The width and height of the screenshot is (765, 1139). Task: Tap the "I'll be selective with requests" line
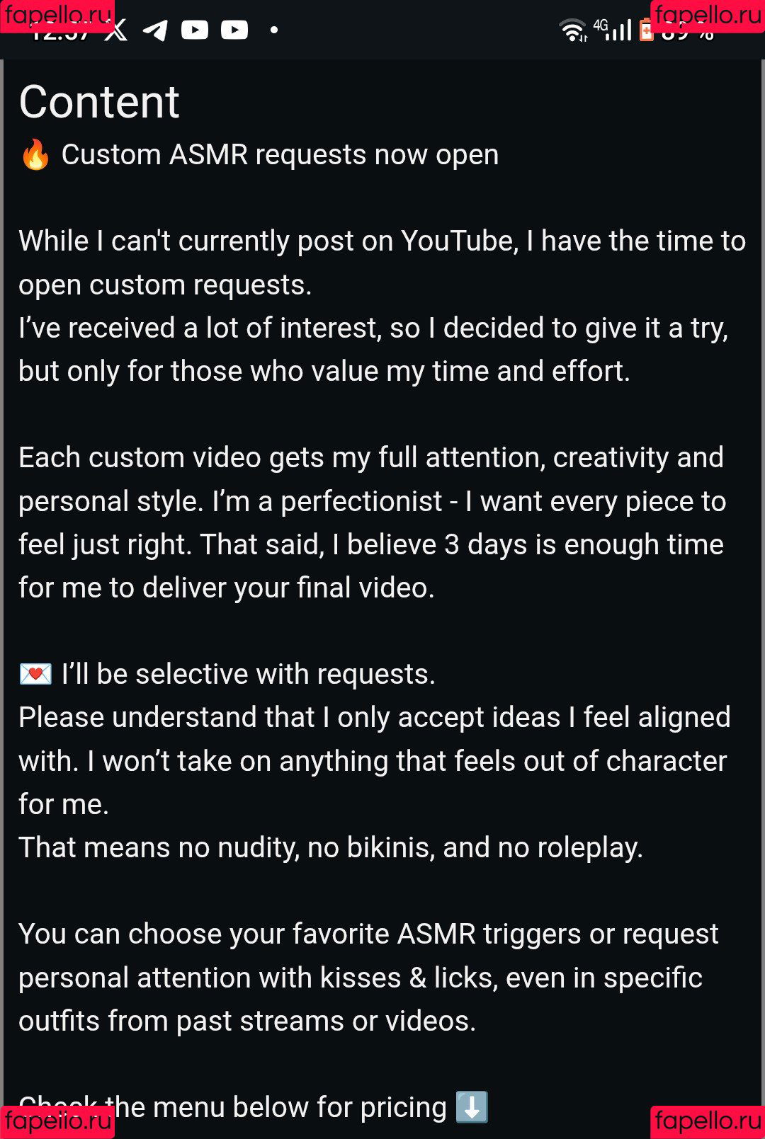coord(248,675)
